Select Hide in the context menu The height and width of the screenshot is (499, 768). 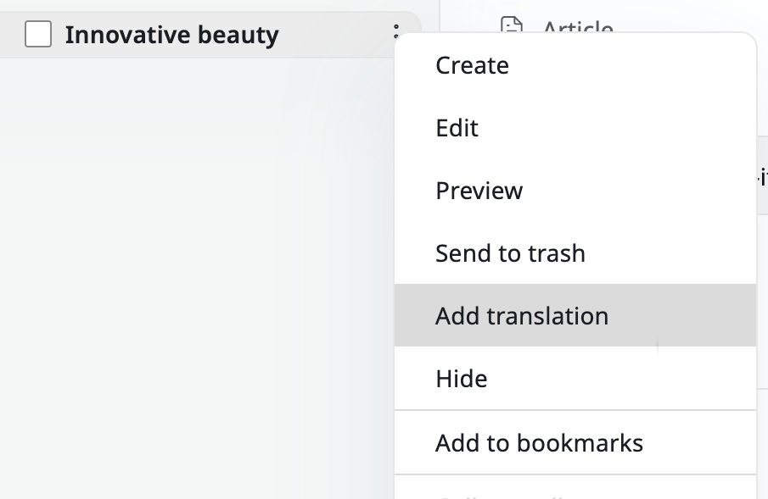pyautogui.click(x=575, y=378)
